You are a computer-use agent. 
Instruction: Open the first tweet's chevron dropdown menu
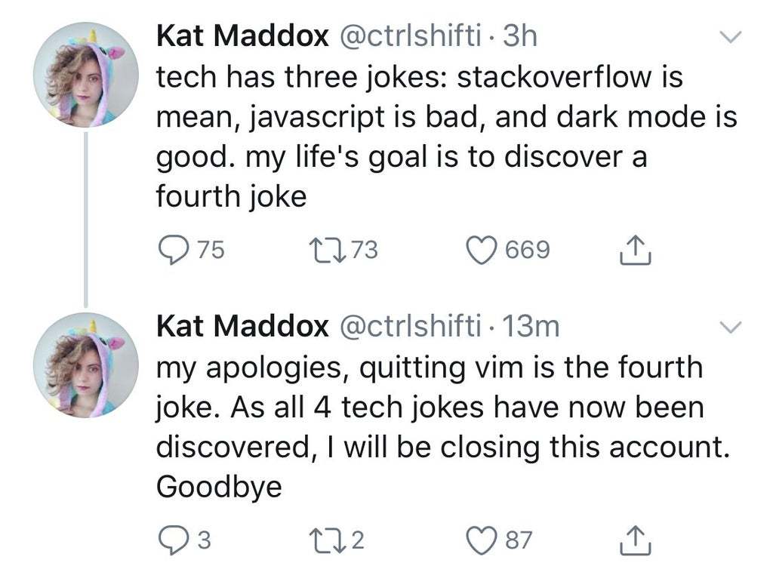(x=731, y=36)
